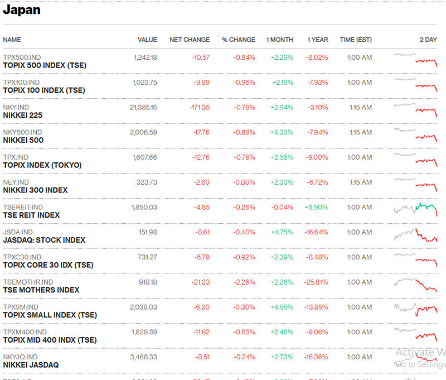Select the TOPIX INDEX (TOKYO) link
This screenshot has width=446, height=380.
42,165
